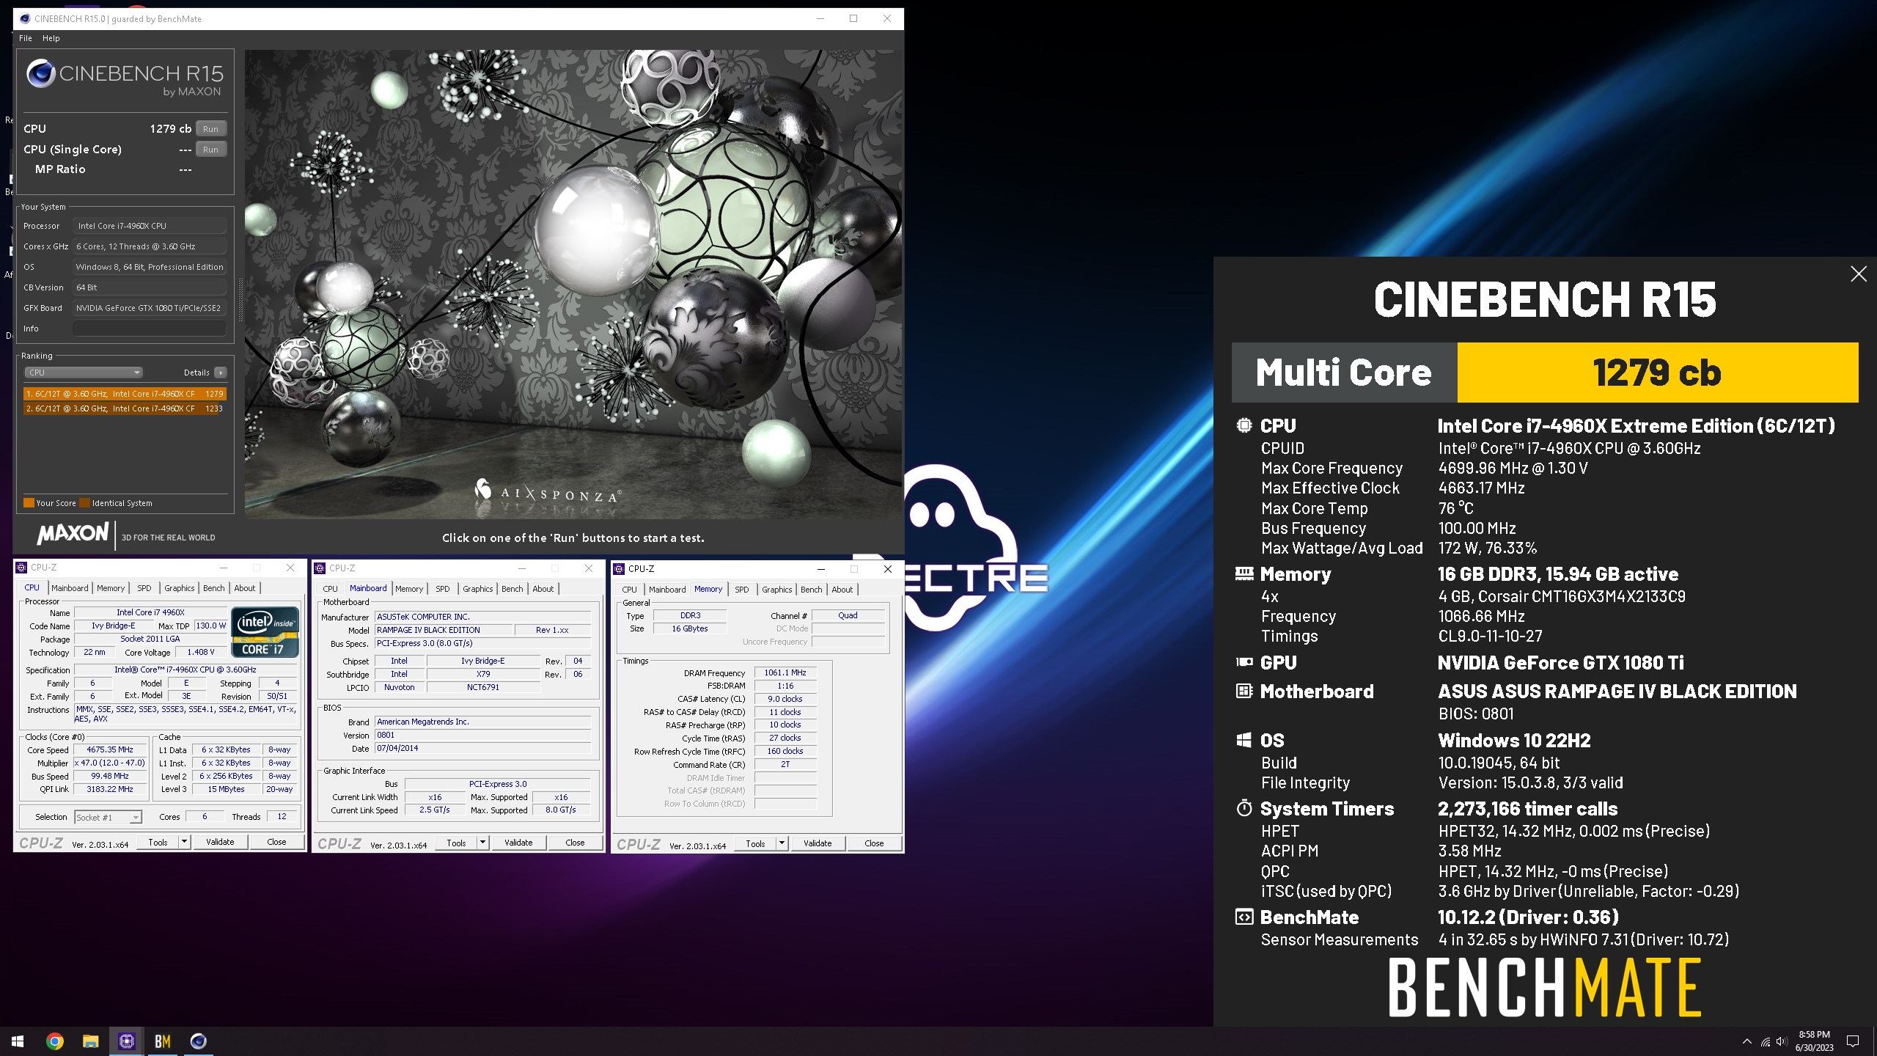Switch to Cinebench taskbar icon
This screenshot has width=1877, height=1056.
(x=198, y=1041)
